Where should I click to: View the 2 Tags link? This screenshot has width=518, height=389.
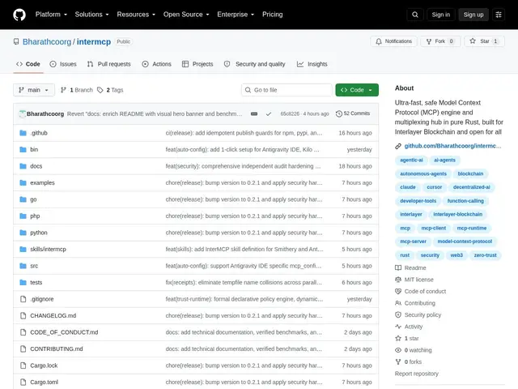click(110, 90)
